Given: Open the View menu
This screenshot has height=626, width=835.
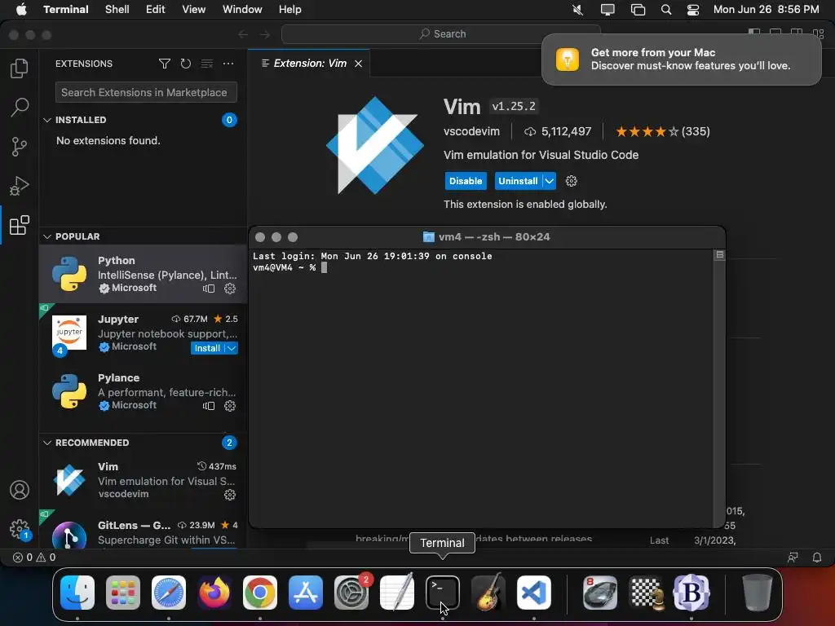Looking at the screenshot, I should [194, 10].
